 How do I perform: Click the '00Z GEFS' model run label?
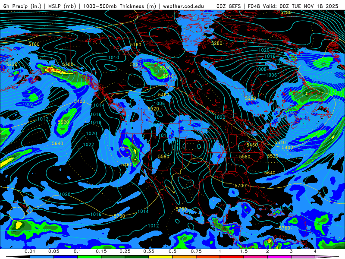coord(229,6)
